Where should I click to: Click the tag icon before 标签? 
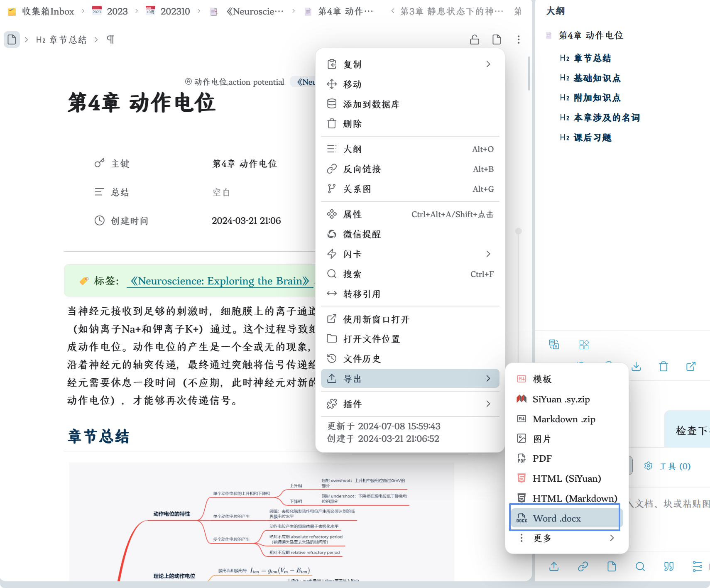tap(84, 281)
